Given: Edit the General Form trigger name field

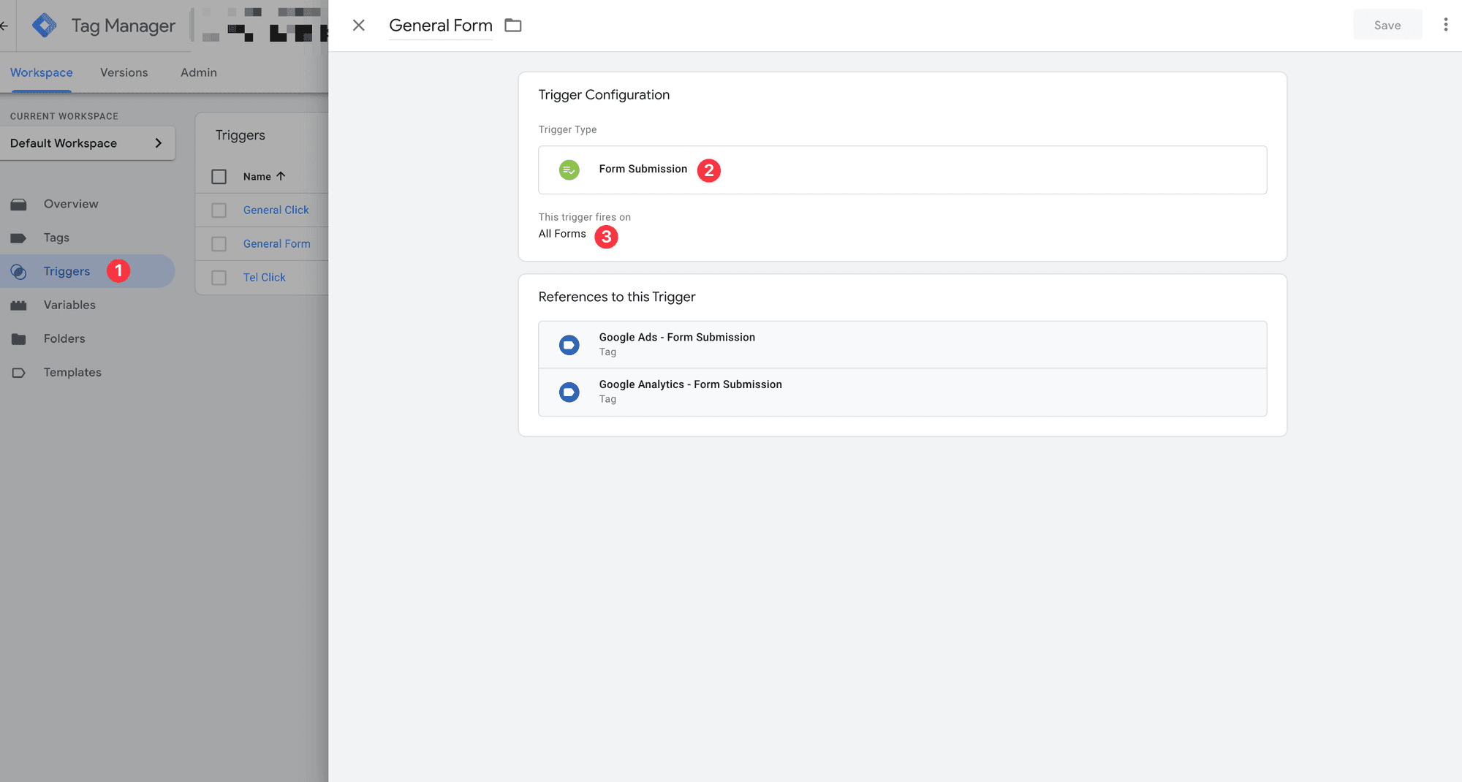Looking at the screenshot, I should [441, 26].
